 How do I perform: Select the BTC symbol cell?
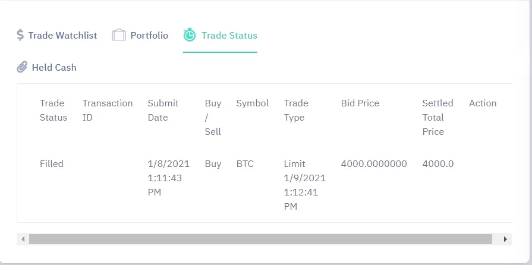245,164
